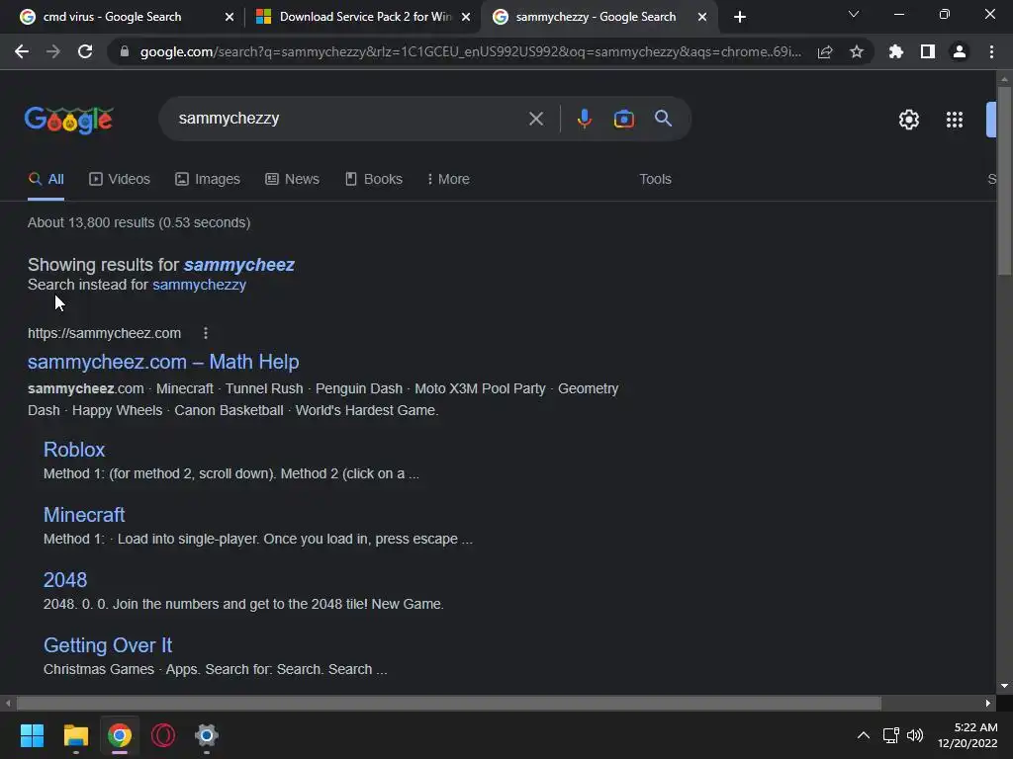Clear the search box with the X
This screenshot has width=1013, height=759.
[535, 119]
